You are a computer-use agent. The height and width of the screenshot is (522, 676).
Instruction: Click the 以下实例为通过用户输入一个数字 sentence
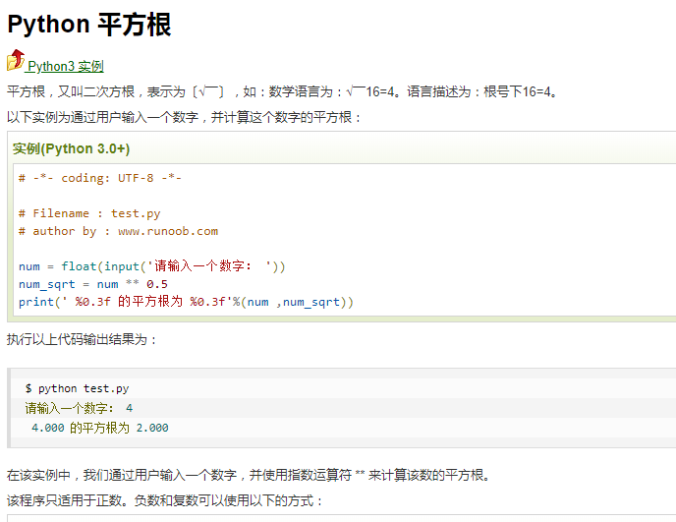[x=184, y=117]
